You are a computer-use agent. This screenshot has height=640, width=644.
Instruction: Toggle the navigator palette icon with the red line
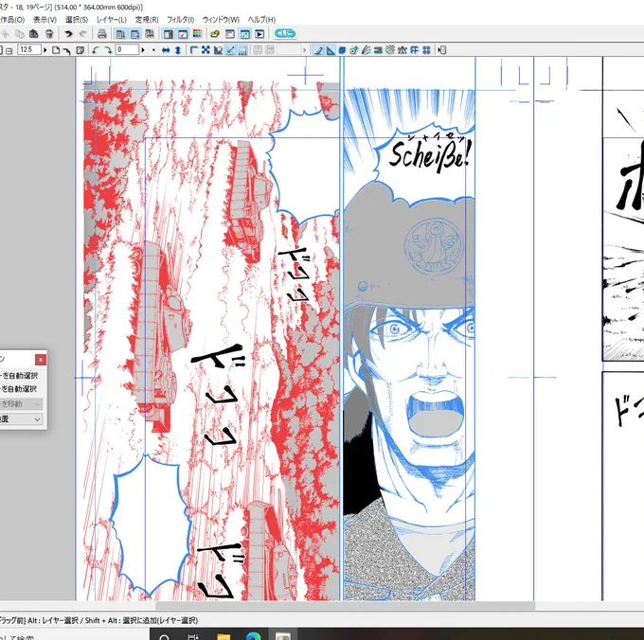click(183, 34)
